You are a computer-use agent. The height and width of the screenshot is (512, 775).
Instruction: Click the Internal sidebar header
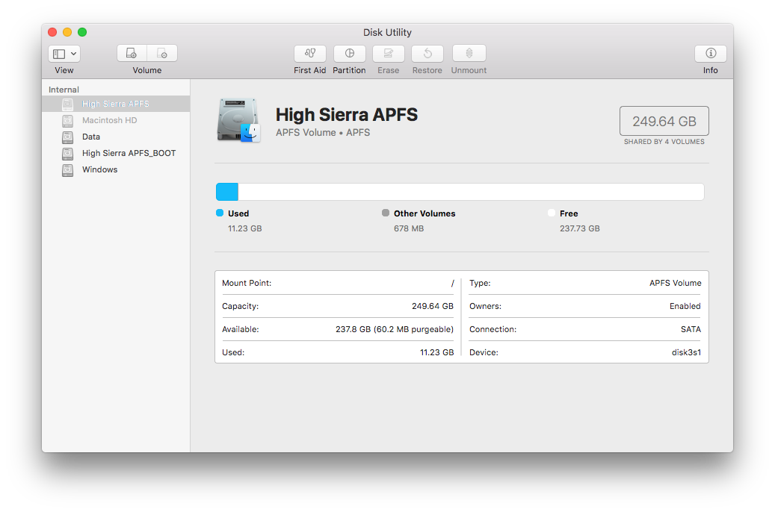[x=64, y=90]
